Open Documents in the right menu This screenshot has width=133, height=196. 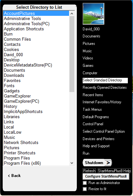coord(91,36)
